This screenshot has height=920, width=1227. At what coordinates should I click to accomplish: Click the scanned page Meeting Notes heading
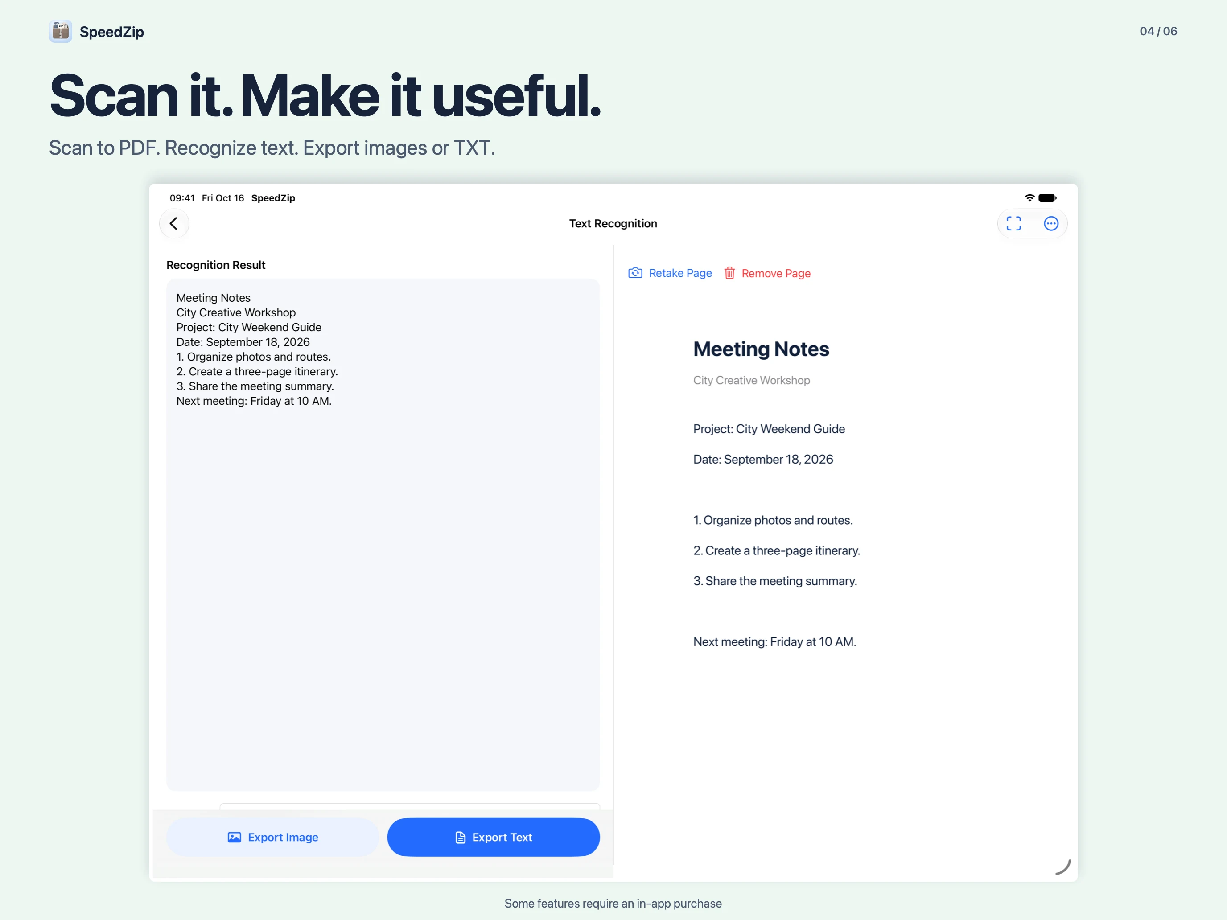point(761,349)
